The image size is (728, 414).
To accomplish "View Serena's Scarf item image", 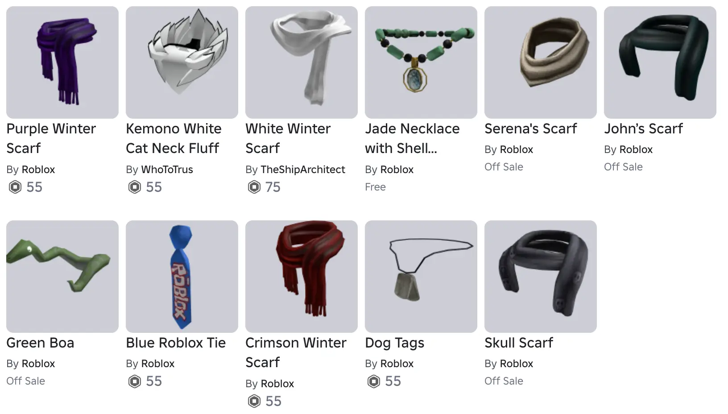I will [541, 62].
